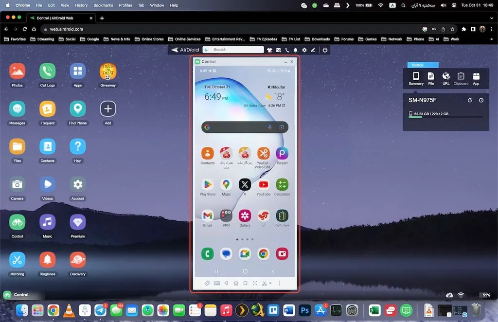Expand the Toolbox panel header
The height and width of the screenshot is (322, 498).
pyautogui.click(x=423, y=65)
